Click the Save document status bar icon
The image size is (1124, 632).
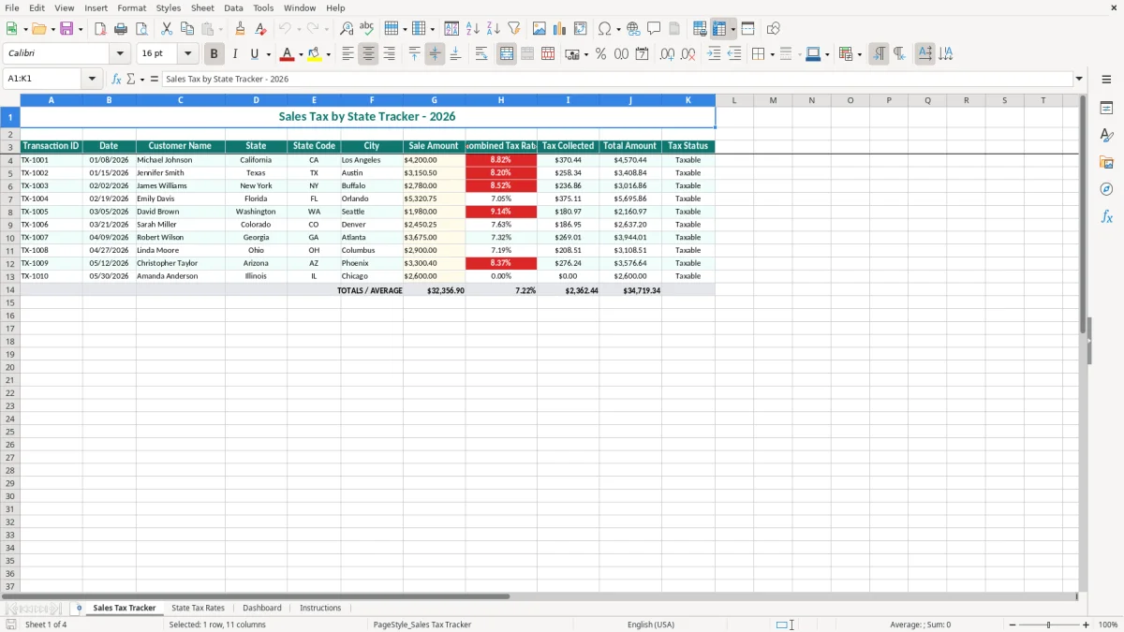click(x=11, y=625)
